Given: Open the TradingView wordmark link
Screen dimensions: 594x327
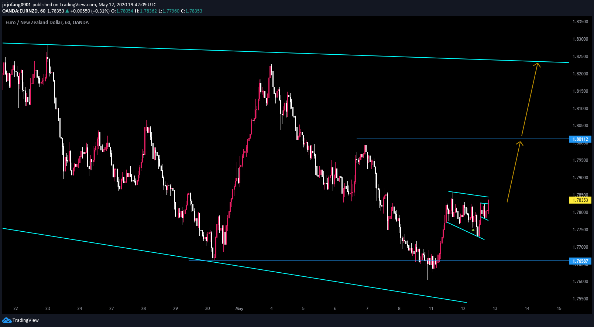Looking at the screenshot, I should 25,320.
